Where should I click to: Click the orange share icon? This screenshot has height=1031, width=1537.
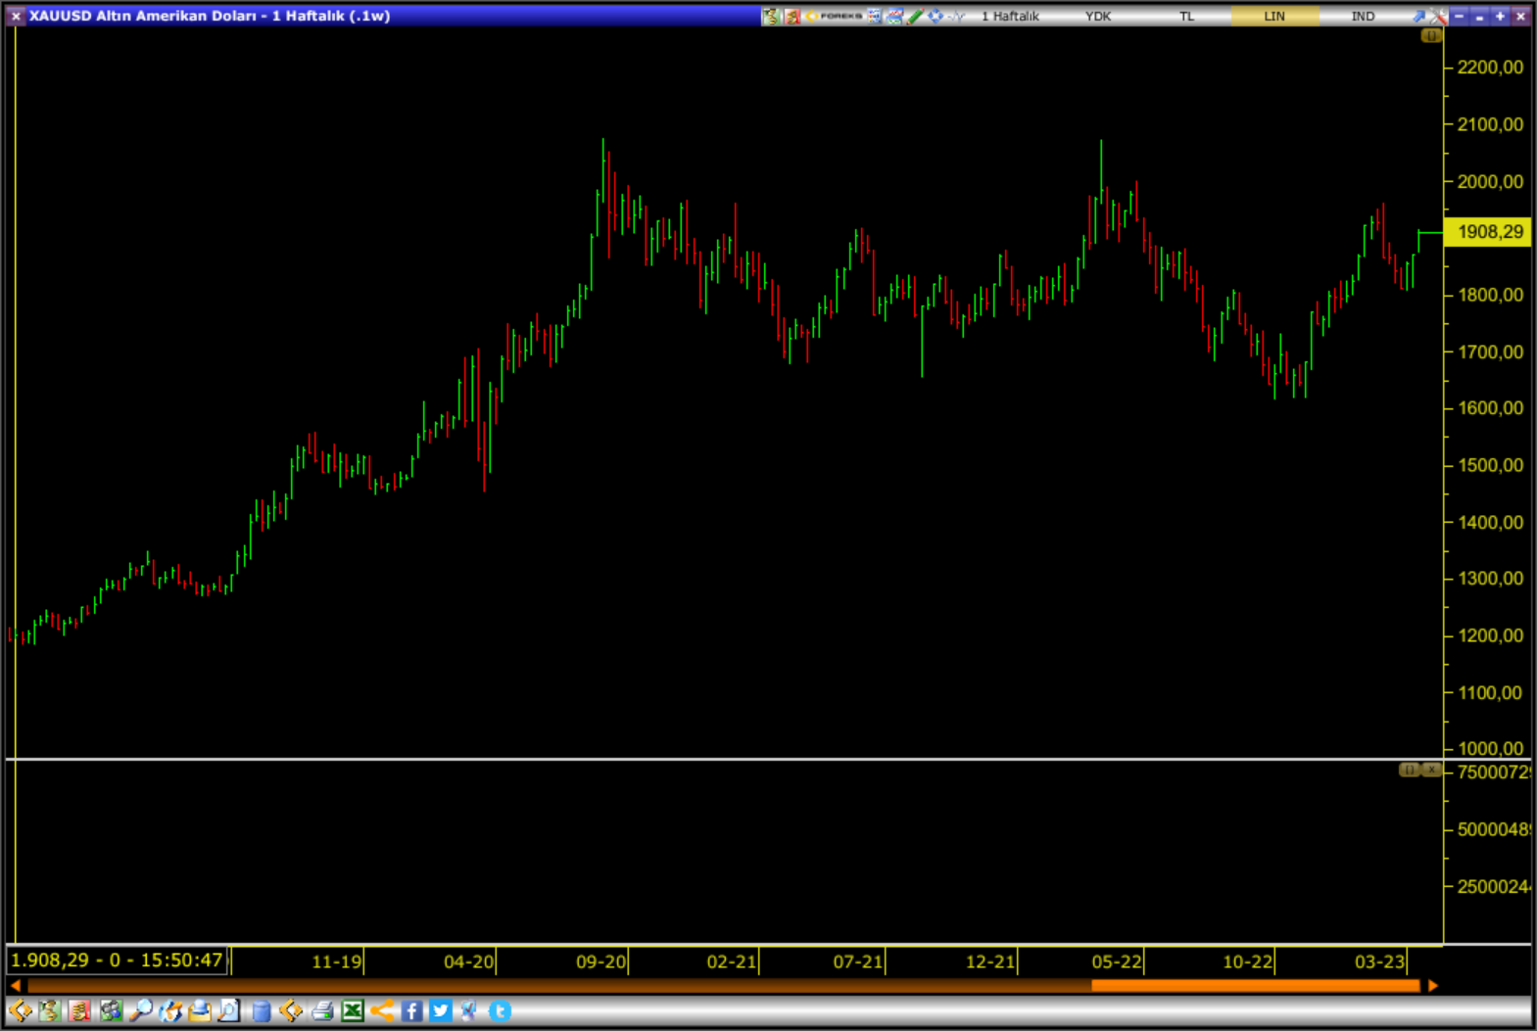click(x=383, y=1010)
